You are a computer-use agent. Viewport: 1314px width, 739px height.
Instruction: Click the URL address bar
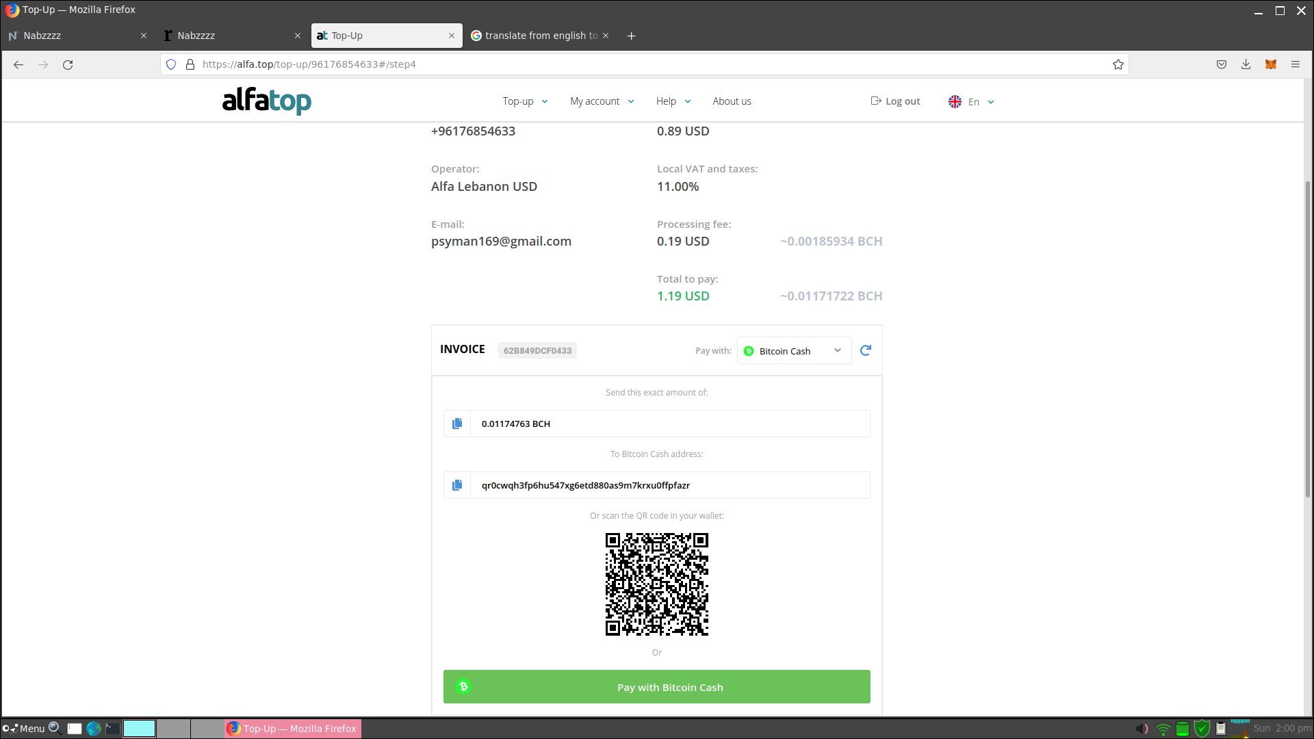(x=643, y=64)
